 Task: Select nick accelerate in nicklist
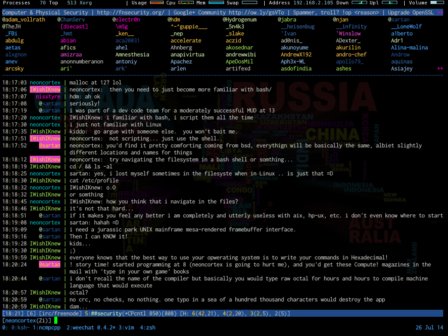tap(186, 41)
